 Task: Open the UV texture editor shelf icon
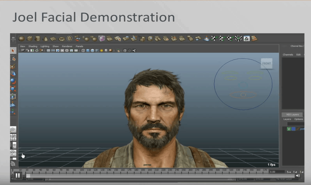click(246, 39)
